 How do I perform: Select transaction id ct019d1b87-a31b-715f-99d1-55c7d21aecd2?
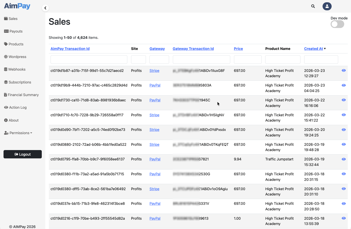87,71
